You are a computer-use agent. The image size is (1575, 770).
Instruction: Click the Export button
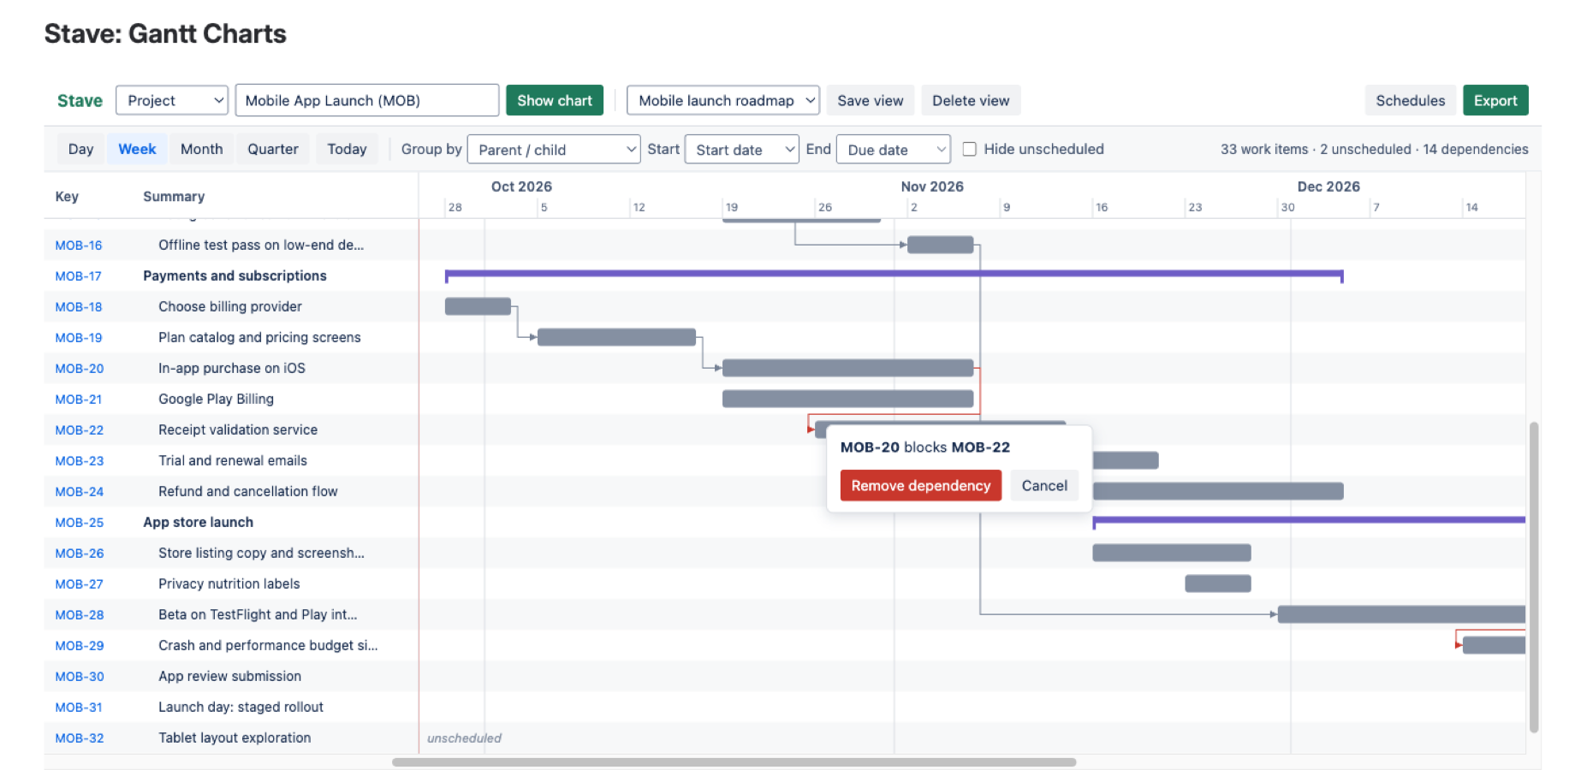1495,100
